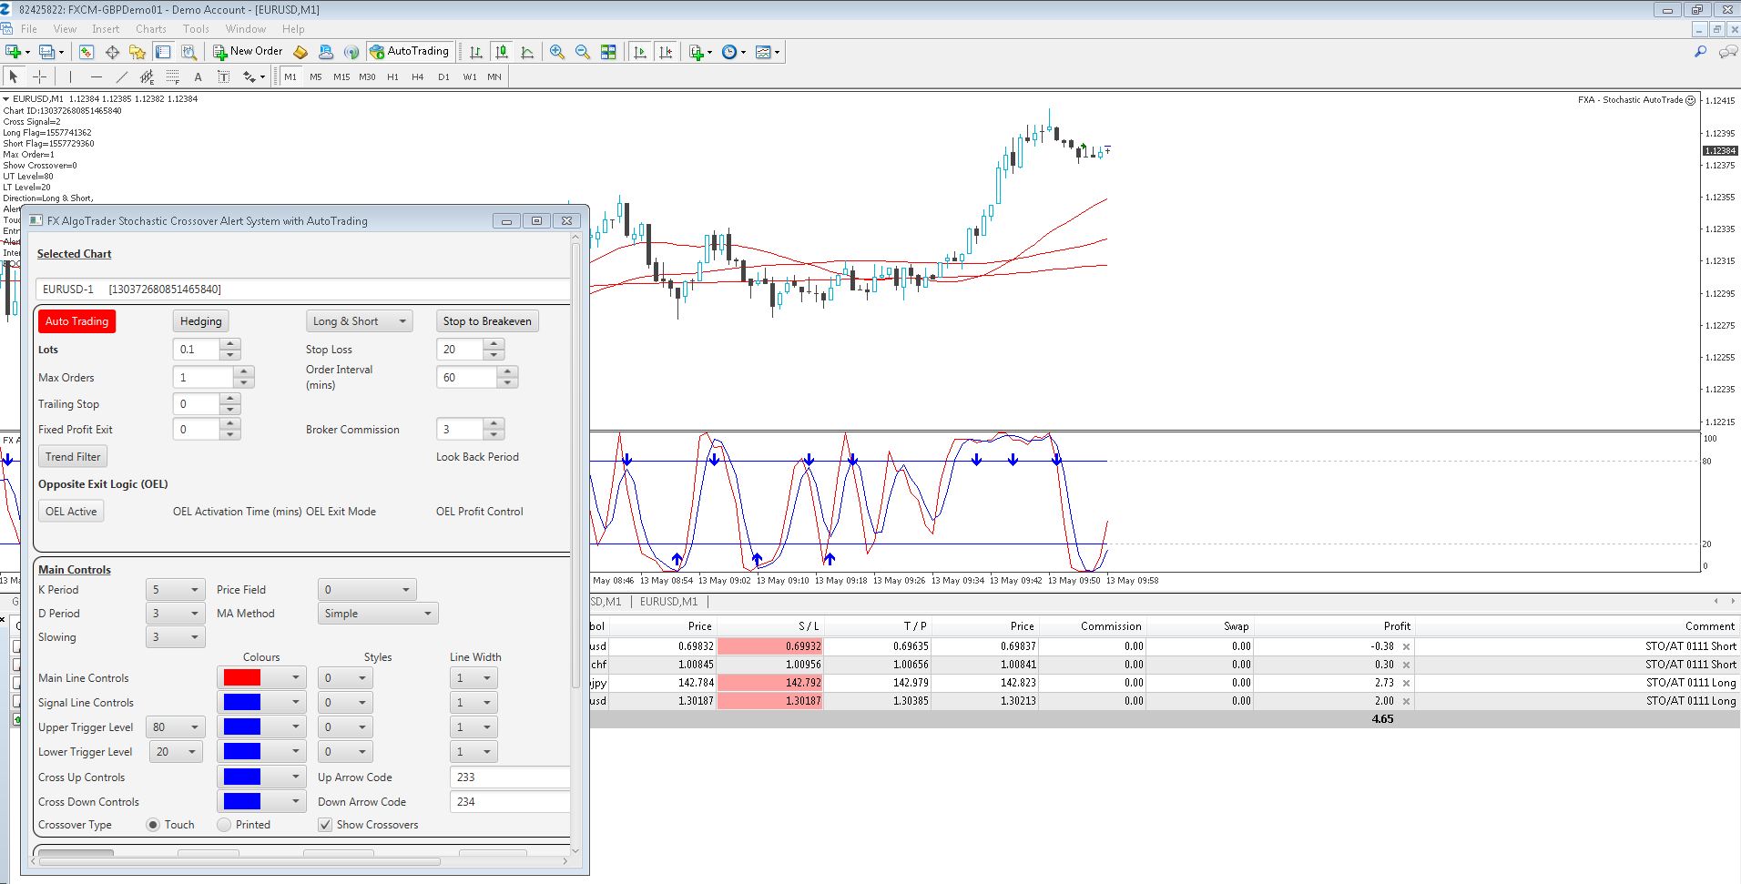
Task: Select the horizontal line drawing tool
Action: (96, 76)
